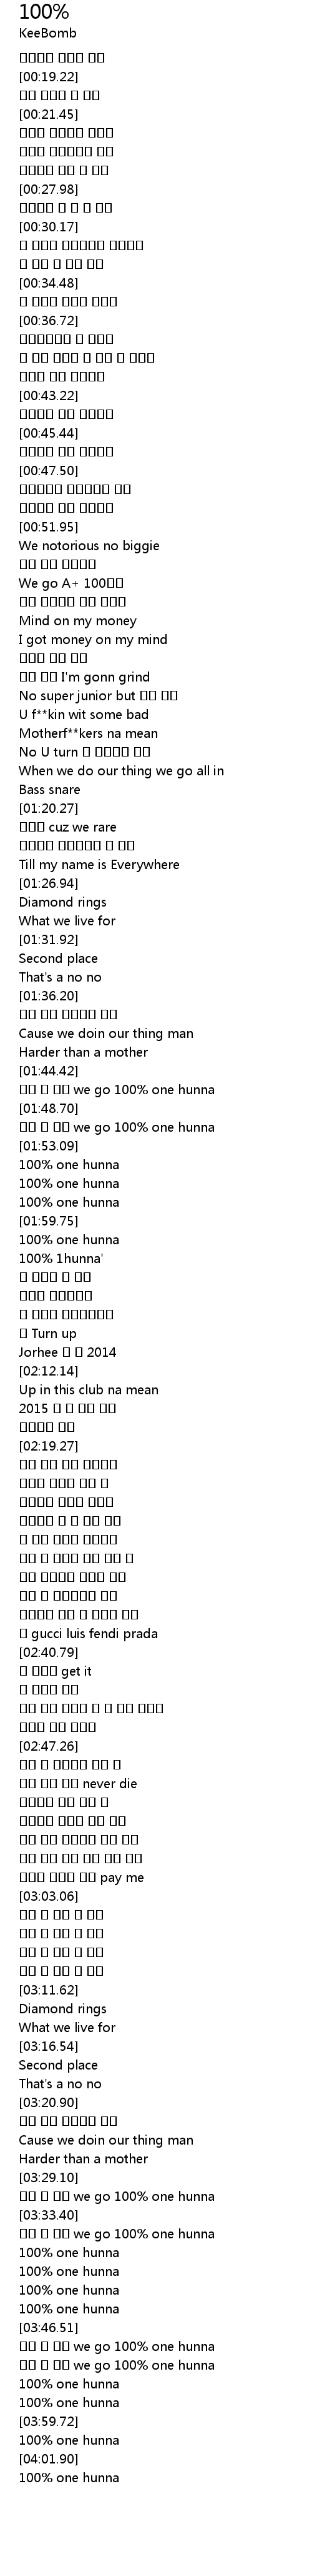Select the line Mind on my money

click(x=78, y=621)
